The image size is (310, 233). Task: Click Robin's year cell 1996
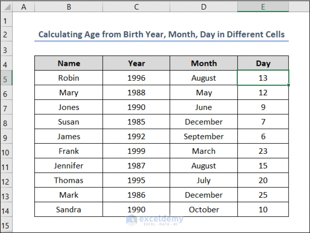click(136, 78)
